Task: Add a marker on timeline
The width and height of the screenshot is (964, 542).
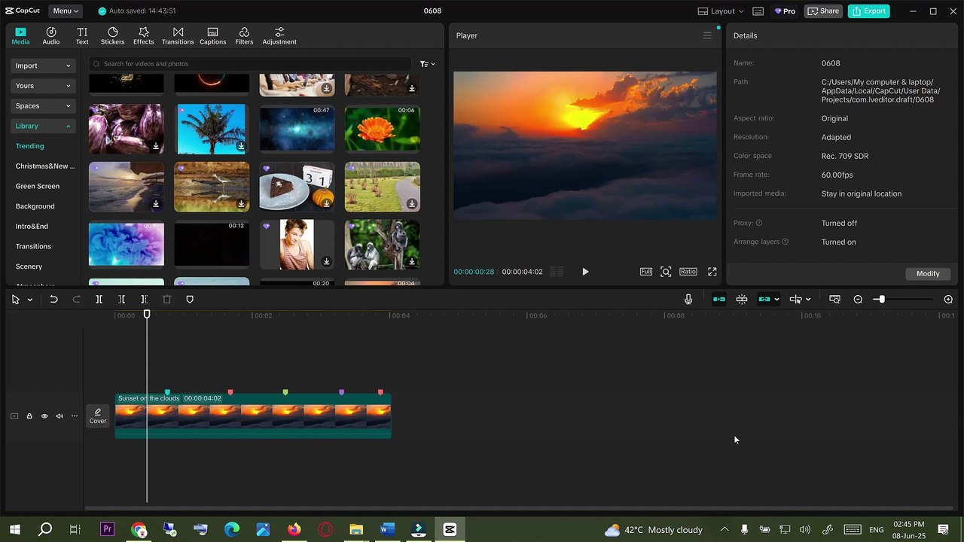Action: click(x=190, y=300)
